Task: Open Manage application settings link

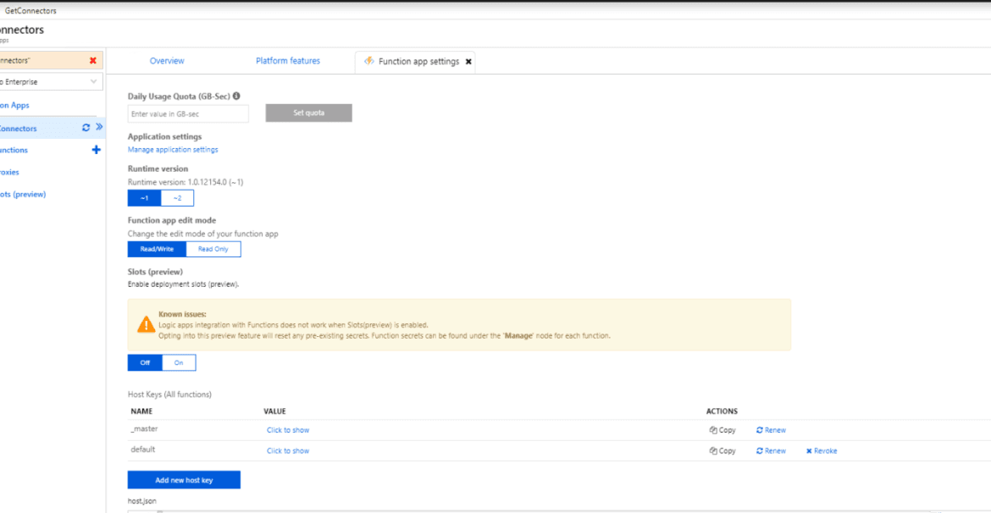Action: 173,150
